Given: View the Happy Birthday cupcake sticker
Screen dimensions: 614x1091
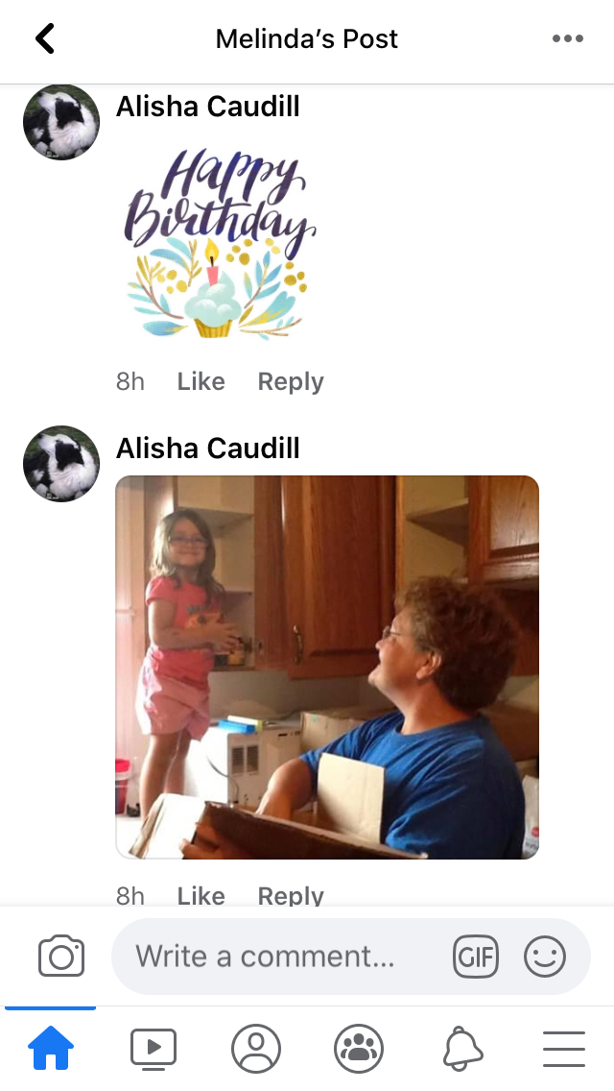Looking at the screenshot, I should 220,243.
